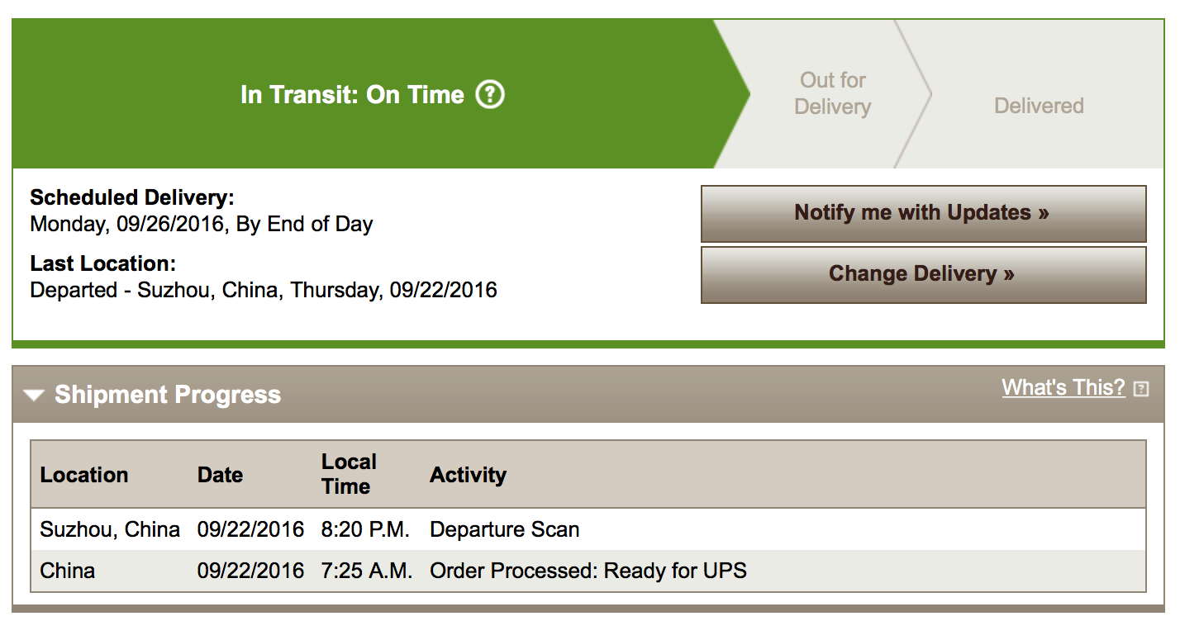
Task: Click the Local Time column header
Action: pos(349,474)
